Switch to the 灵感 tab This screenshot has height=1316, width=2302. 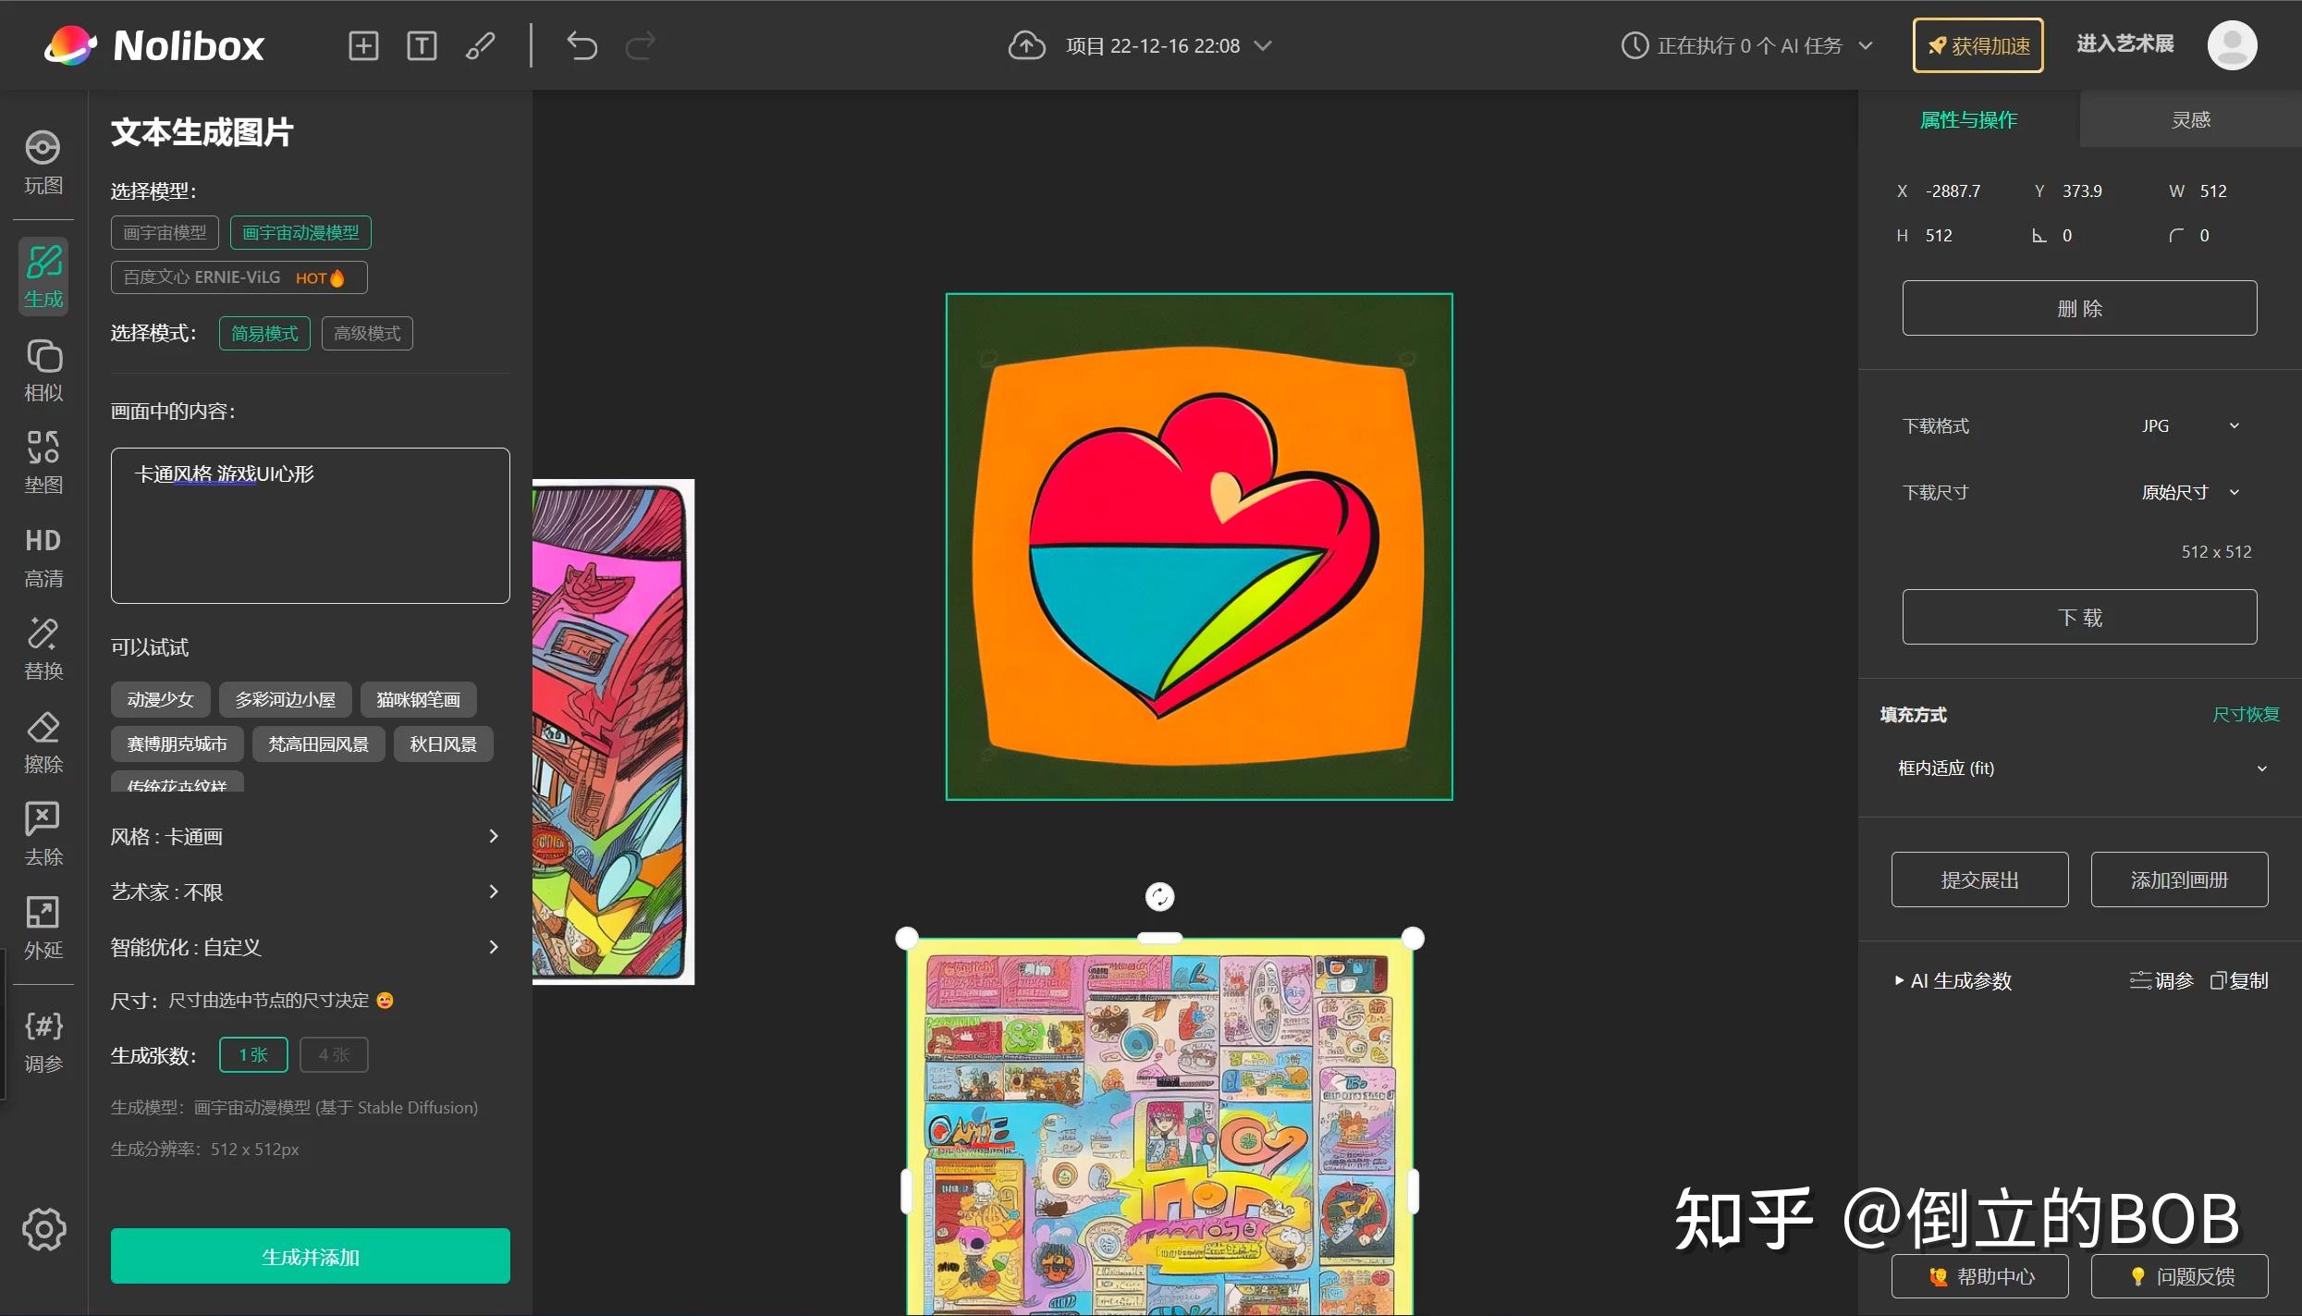(2190, 118)
